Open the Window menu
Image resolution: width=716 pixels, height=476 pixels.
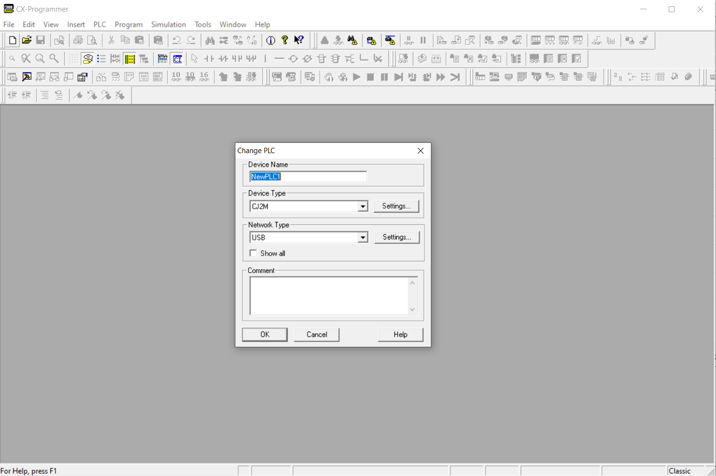click(x=233, y=24)
